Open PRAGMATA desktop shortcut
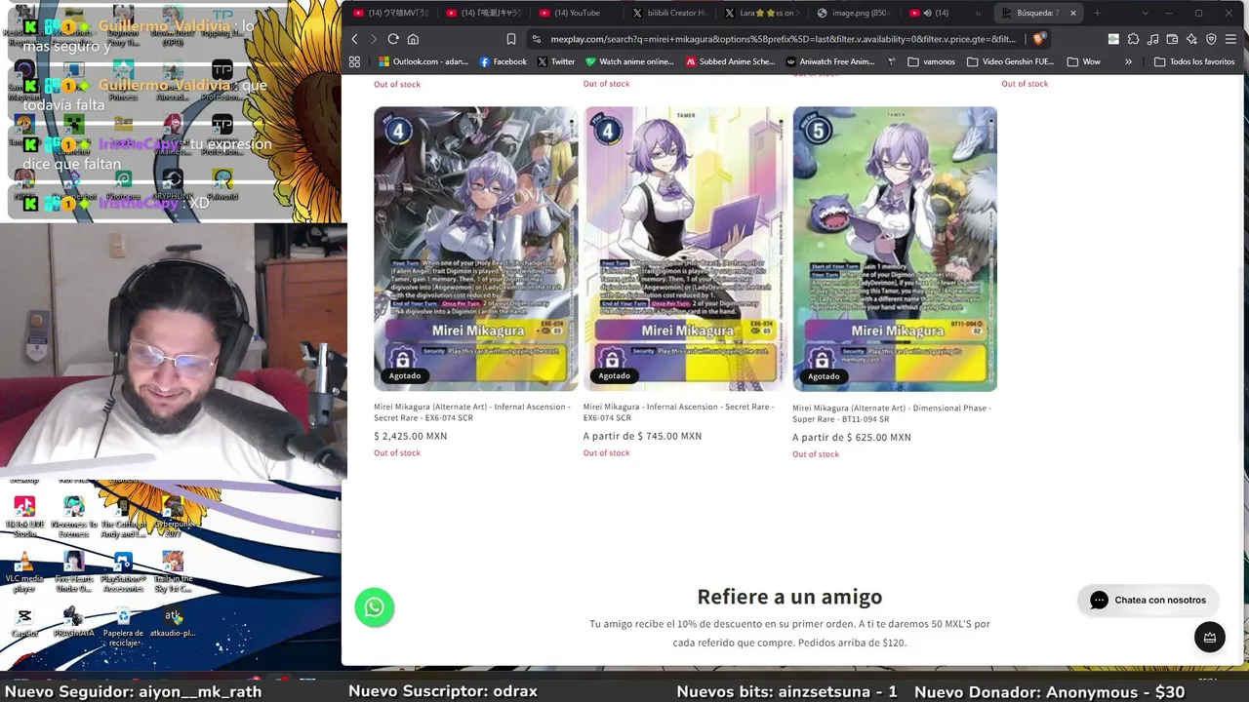This screenshot has width=1249, height=702. tap(74, 623)
